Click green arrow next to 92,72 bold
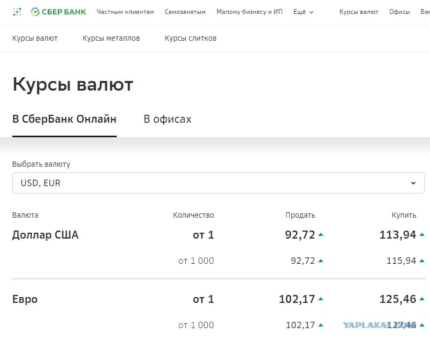Viewport: 430px width, 341px height. pyautogui.click(x=321, y=234)
